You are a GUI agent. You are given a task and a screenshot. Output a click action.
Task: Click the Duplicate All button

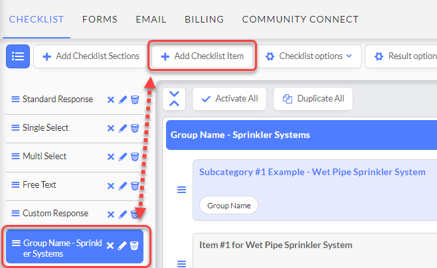(313, 99)
